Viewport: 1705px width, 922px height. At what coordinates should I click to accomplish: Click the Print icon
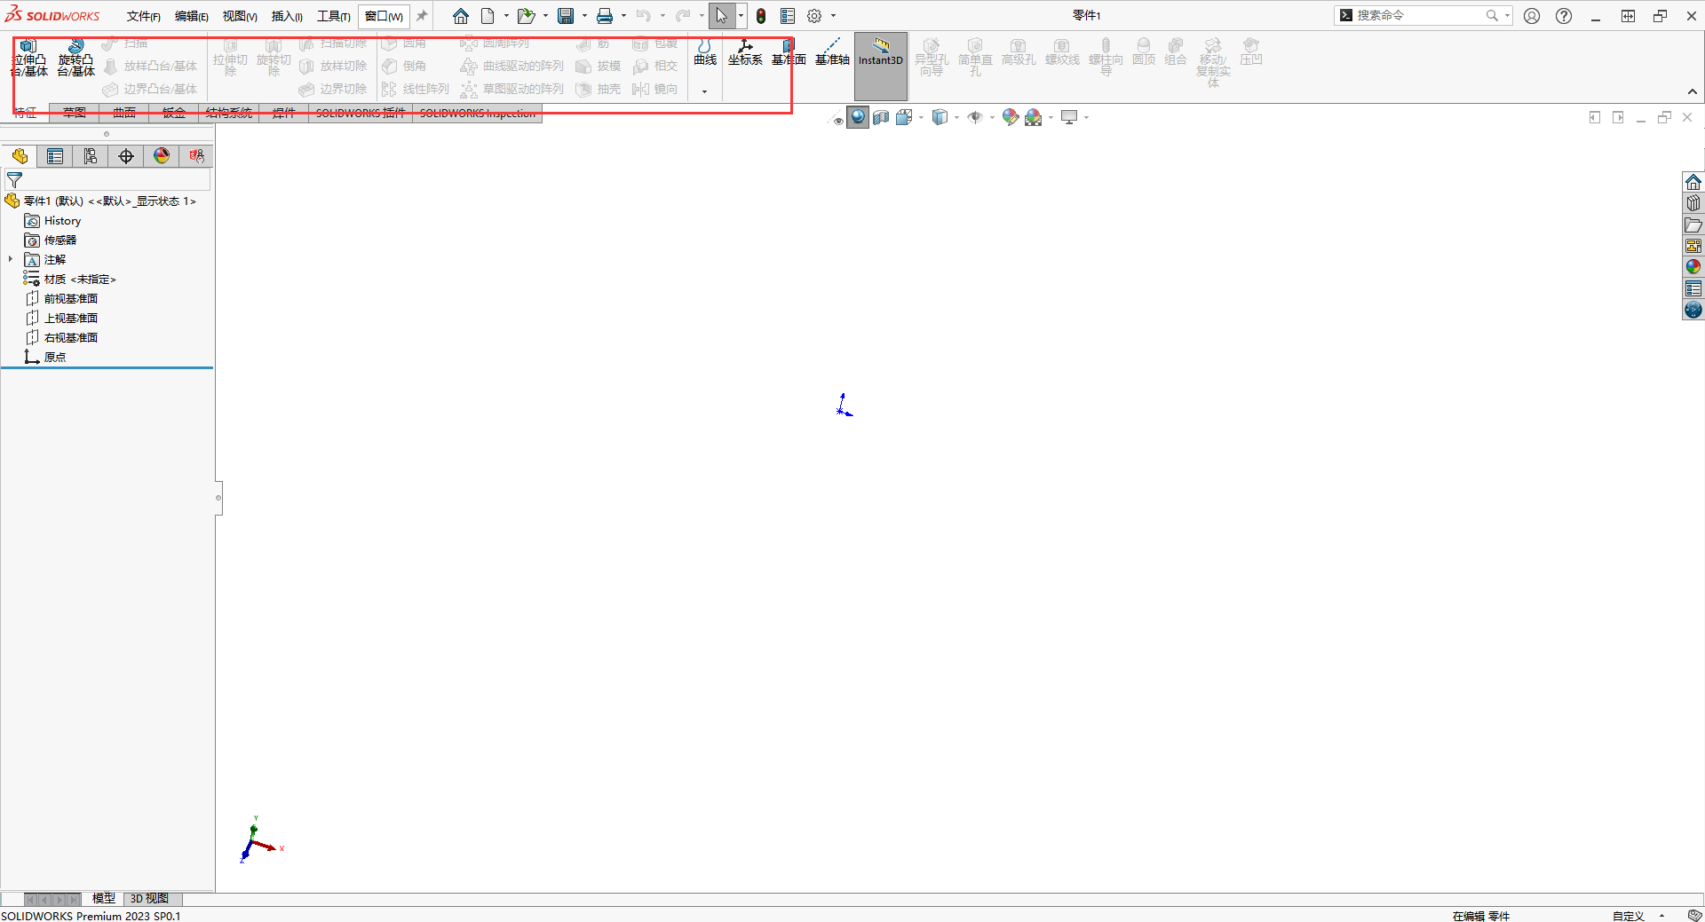605,16
